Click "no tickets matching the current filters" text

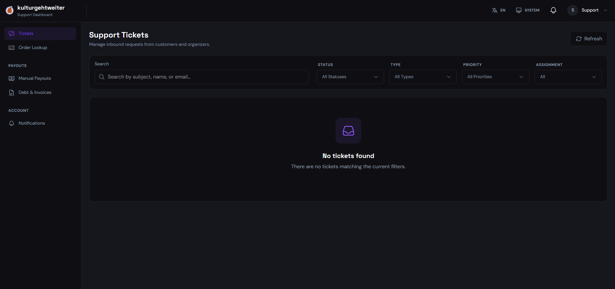pyautogui.click(x=348, y=167)
